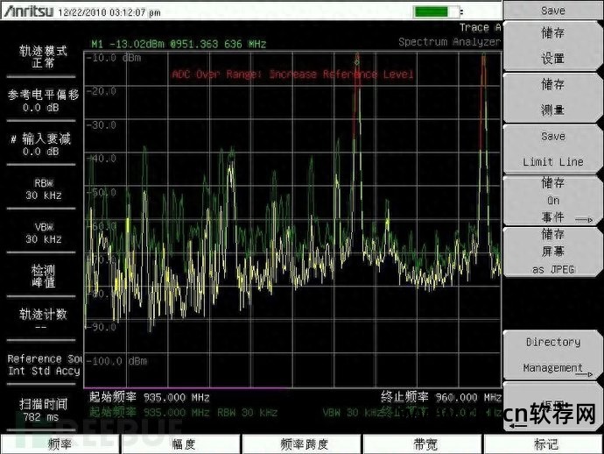
Task: Switch to the 幅度 menu
Action: [182, 444]
